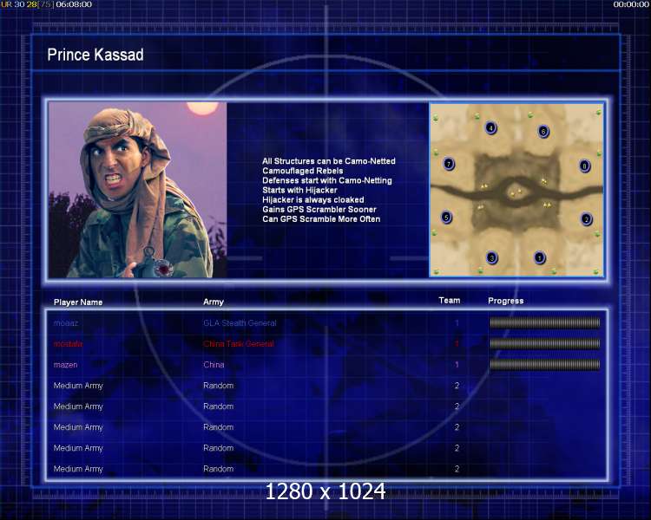Click team number in moaaz's row
This screenshot has height=520, width=651.
point(457,323)
